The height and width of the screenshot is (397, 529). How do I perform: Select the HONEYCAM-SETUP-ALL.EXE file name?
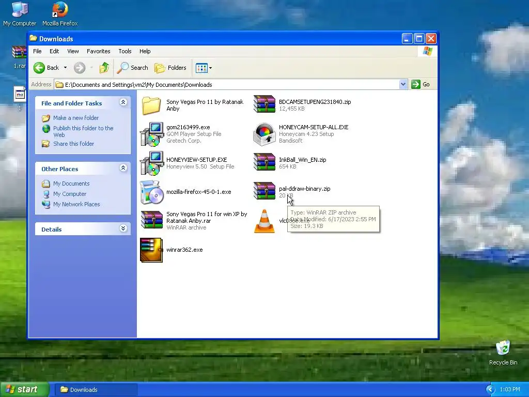click(x=314, y=127)
